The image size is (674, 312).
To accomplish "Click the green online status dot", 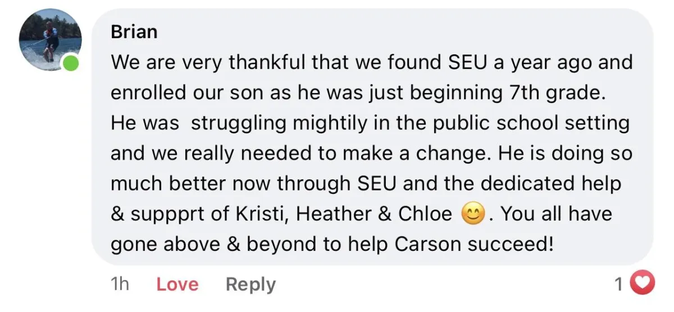I will 71,63.
